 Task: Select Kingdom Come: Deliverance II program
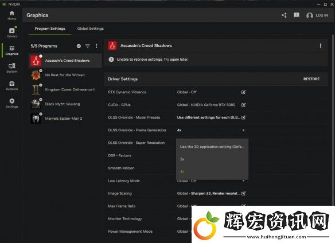click(65, 89)
